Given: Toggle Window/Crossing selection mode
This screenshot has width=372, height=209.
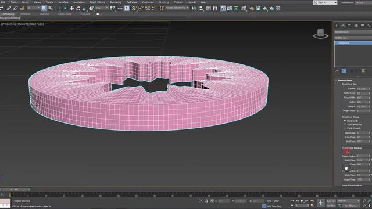Looking at the screenshot, I should pos(64,8).
